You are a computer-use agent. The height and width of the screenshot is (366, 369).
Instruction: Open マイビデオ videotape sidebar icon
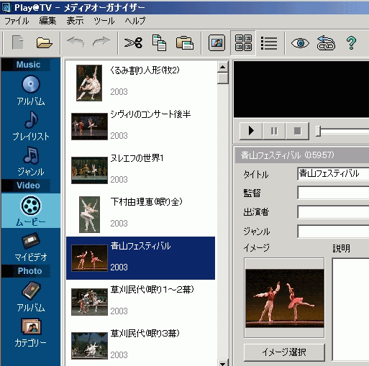point(31,240)
